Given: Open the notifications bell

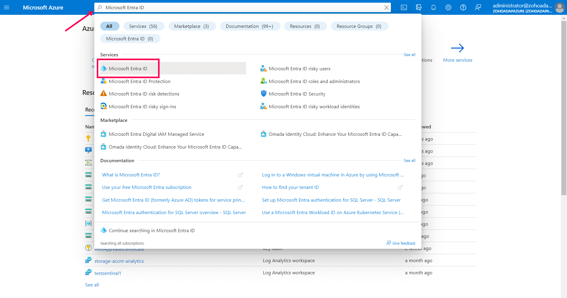Looking at the screenshot, I should 433,7.
